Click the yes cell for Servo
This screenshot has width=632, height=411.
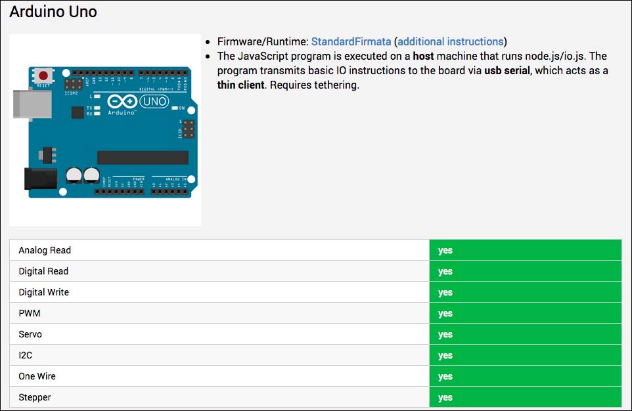click(525, 334)
